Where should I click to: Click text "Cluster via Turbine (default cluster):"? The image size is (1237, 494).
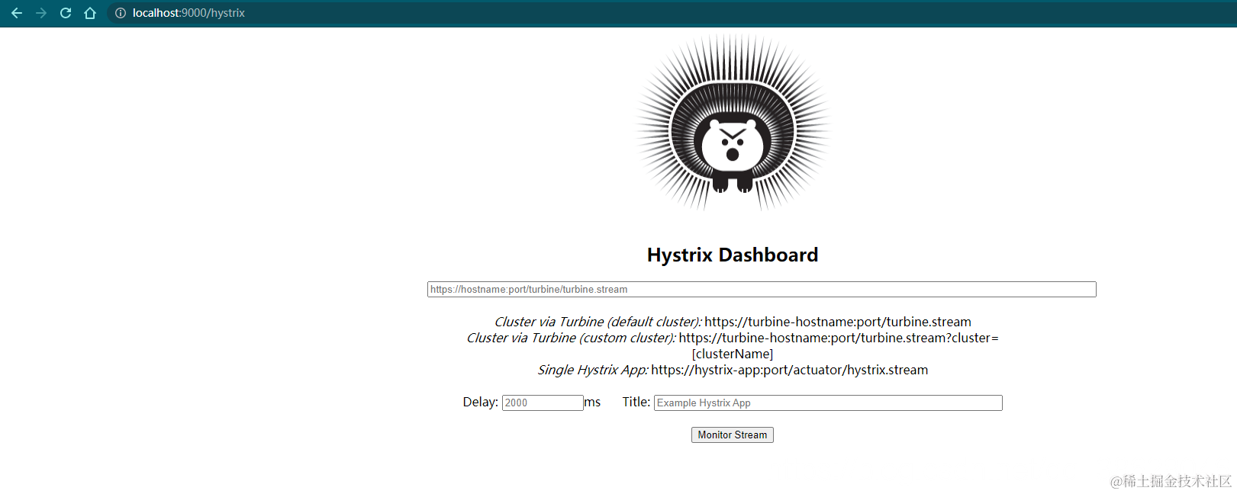tap(598, 322)
